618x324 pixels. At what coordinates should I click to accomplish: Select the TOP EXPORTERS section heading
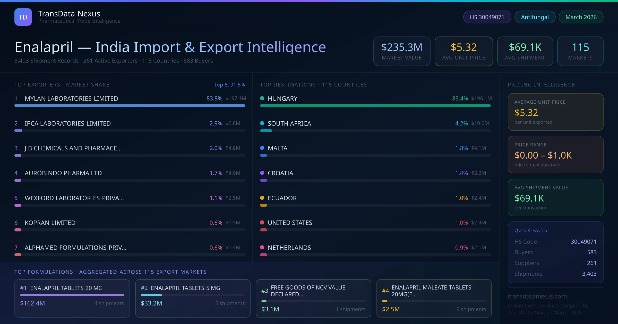[62, 84]
